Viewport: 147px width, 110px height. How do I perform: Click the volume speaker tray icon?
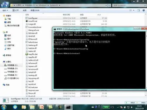tap(132, 107)
